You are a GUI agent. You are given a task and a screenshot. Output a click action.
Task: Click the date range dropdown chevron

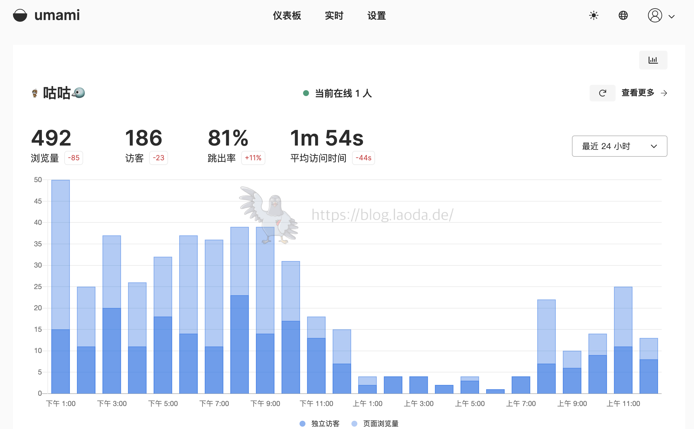point(654,146)
